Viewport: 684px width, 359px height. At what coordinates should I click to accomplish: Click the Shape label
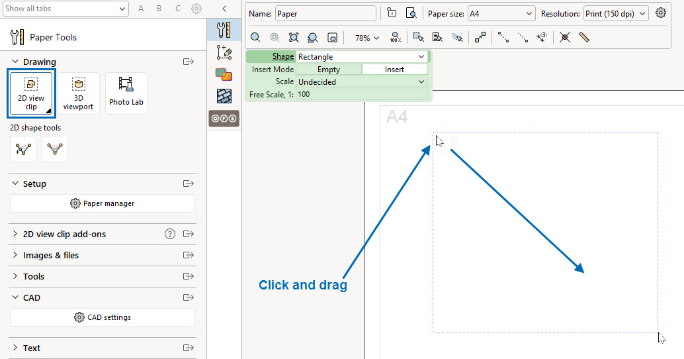pyautogui.click(x=283, y=56)
